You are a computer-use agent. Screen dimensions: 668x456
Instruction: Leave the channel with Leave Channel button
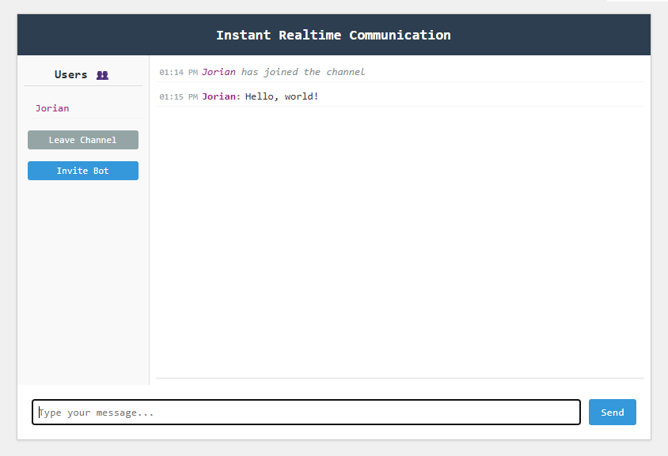pyautogui.click(x=83, y=140)
